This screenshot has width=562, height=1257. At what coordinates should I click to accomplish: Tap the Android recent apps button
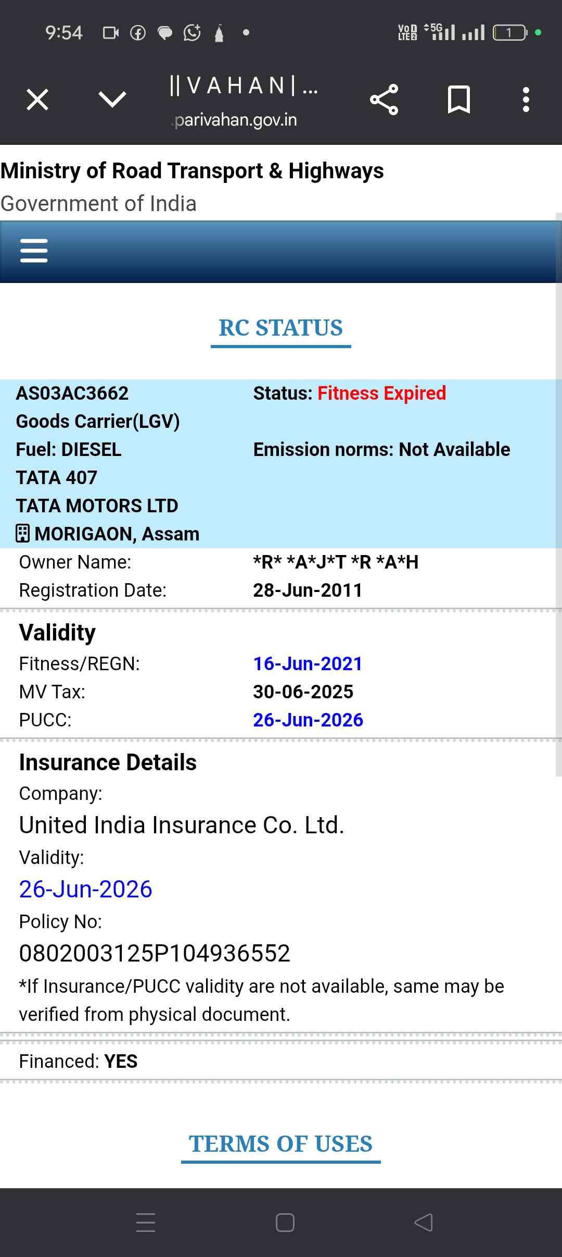[x=146, y=1222]
